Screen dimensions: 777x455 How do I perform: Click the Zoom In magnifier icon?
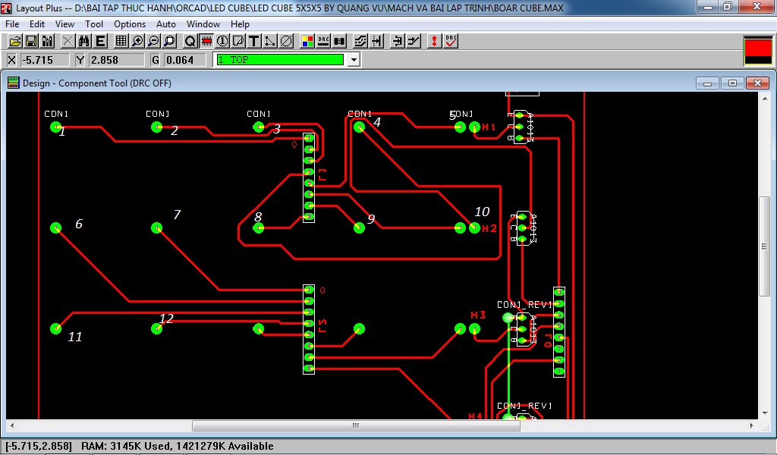click(137, 41)
